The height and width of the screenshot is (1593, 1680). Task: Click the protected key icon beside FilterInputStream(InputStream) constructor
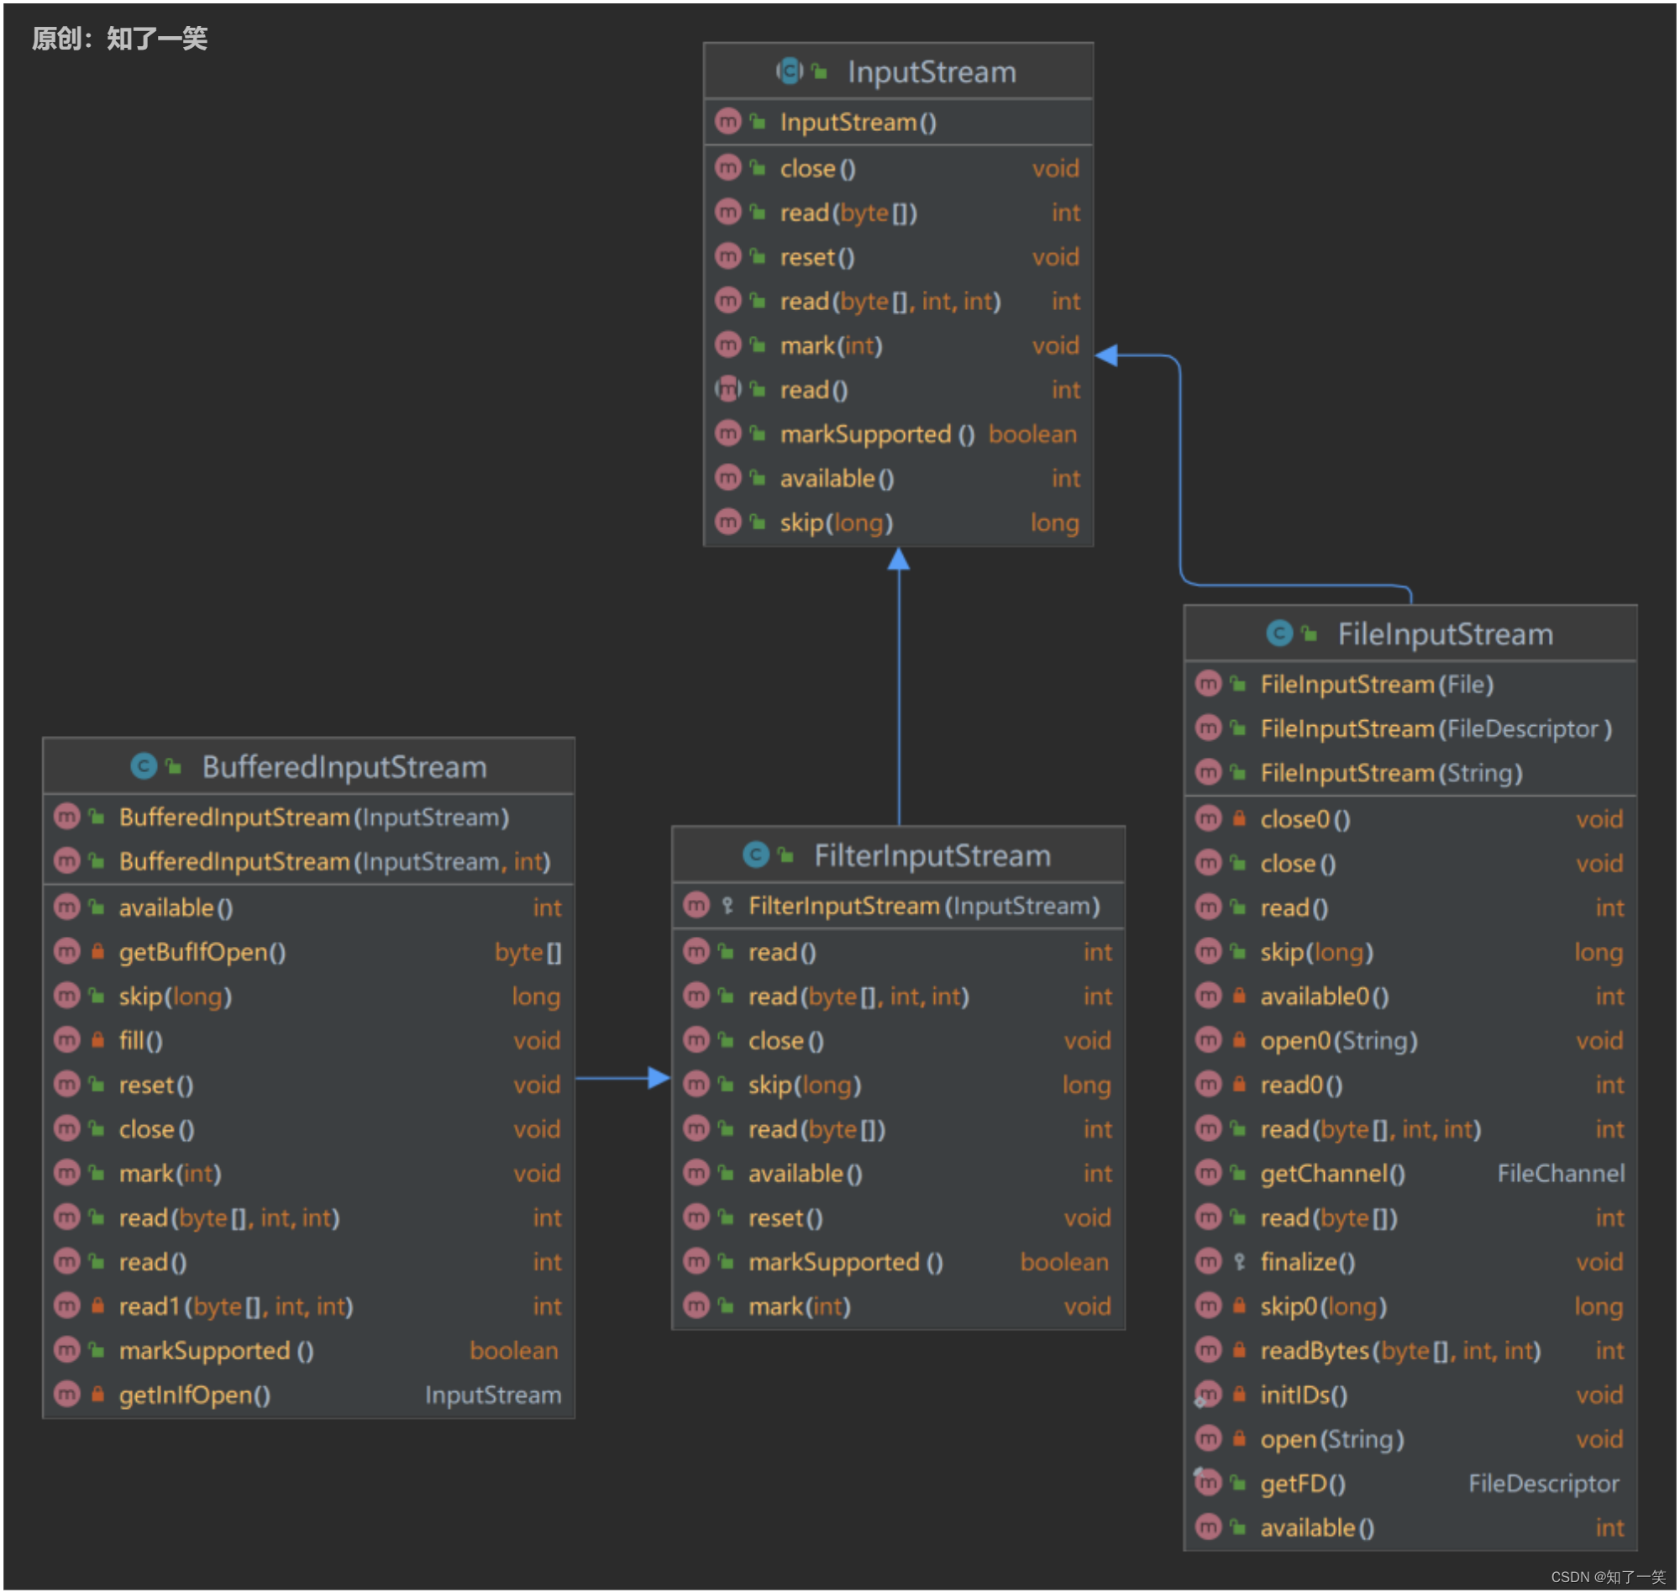coord(727,905)
